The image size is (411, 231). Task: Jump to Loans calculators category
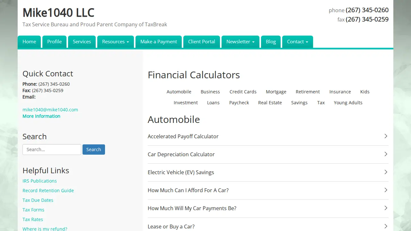tap(213, 103)
